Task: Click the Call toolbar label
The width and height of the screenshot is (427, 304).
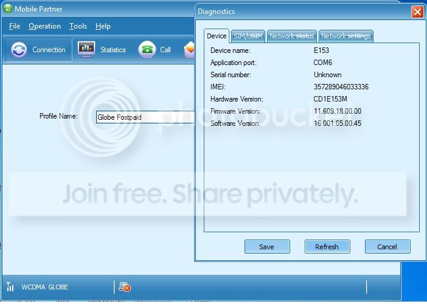Action: 165,50
